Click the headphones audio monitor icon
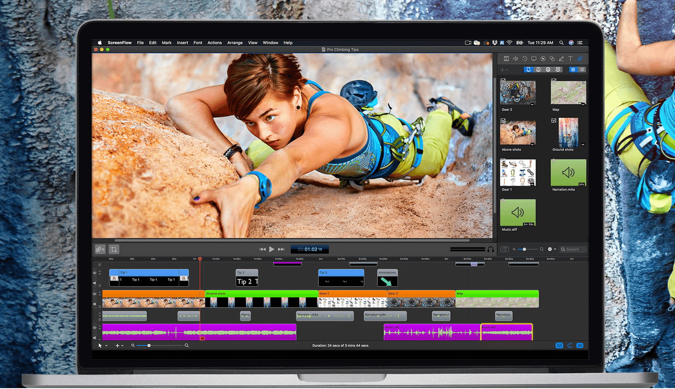Screen dimensions: 675x389 coord(490,250)
